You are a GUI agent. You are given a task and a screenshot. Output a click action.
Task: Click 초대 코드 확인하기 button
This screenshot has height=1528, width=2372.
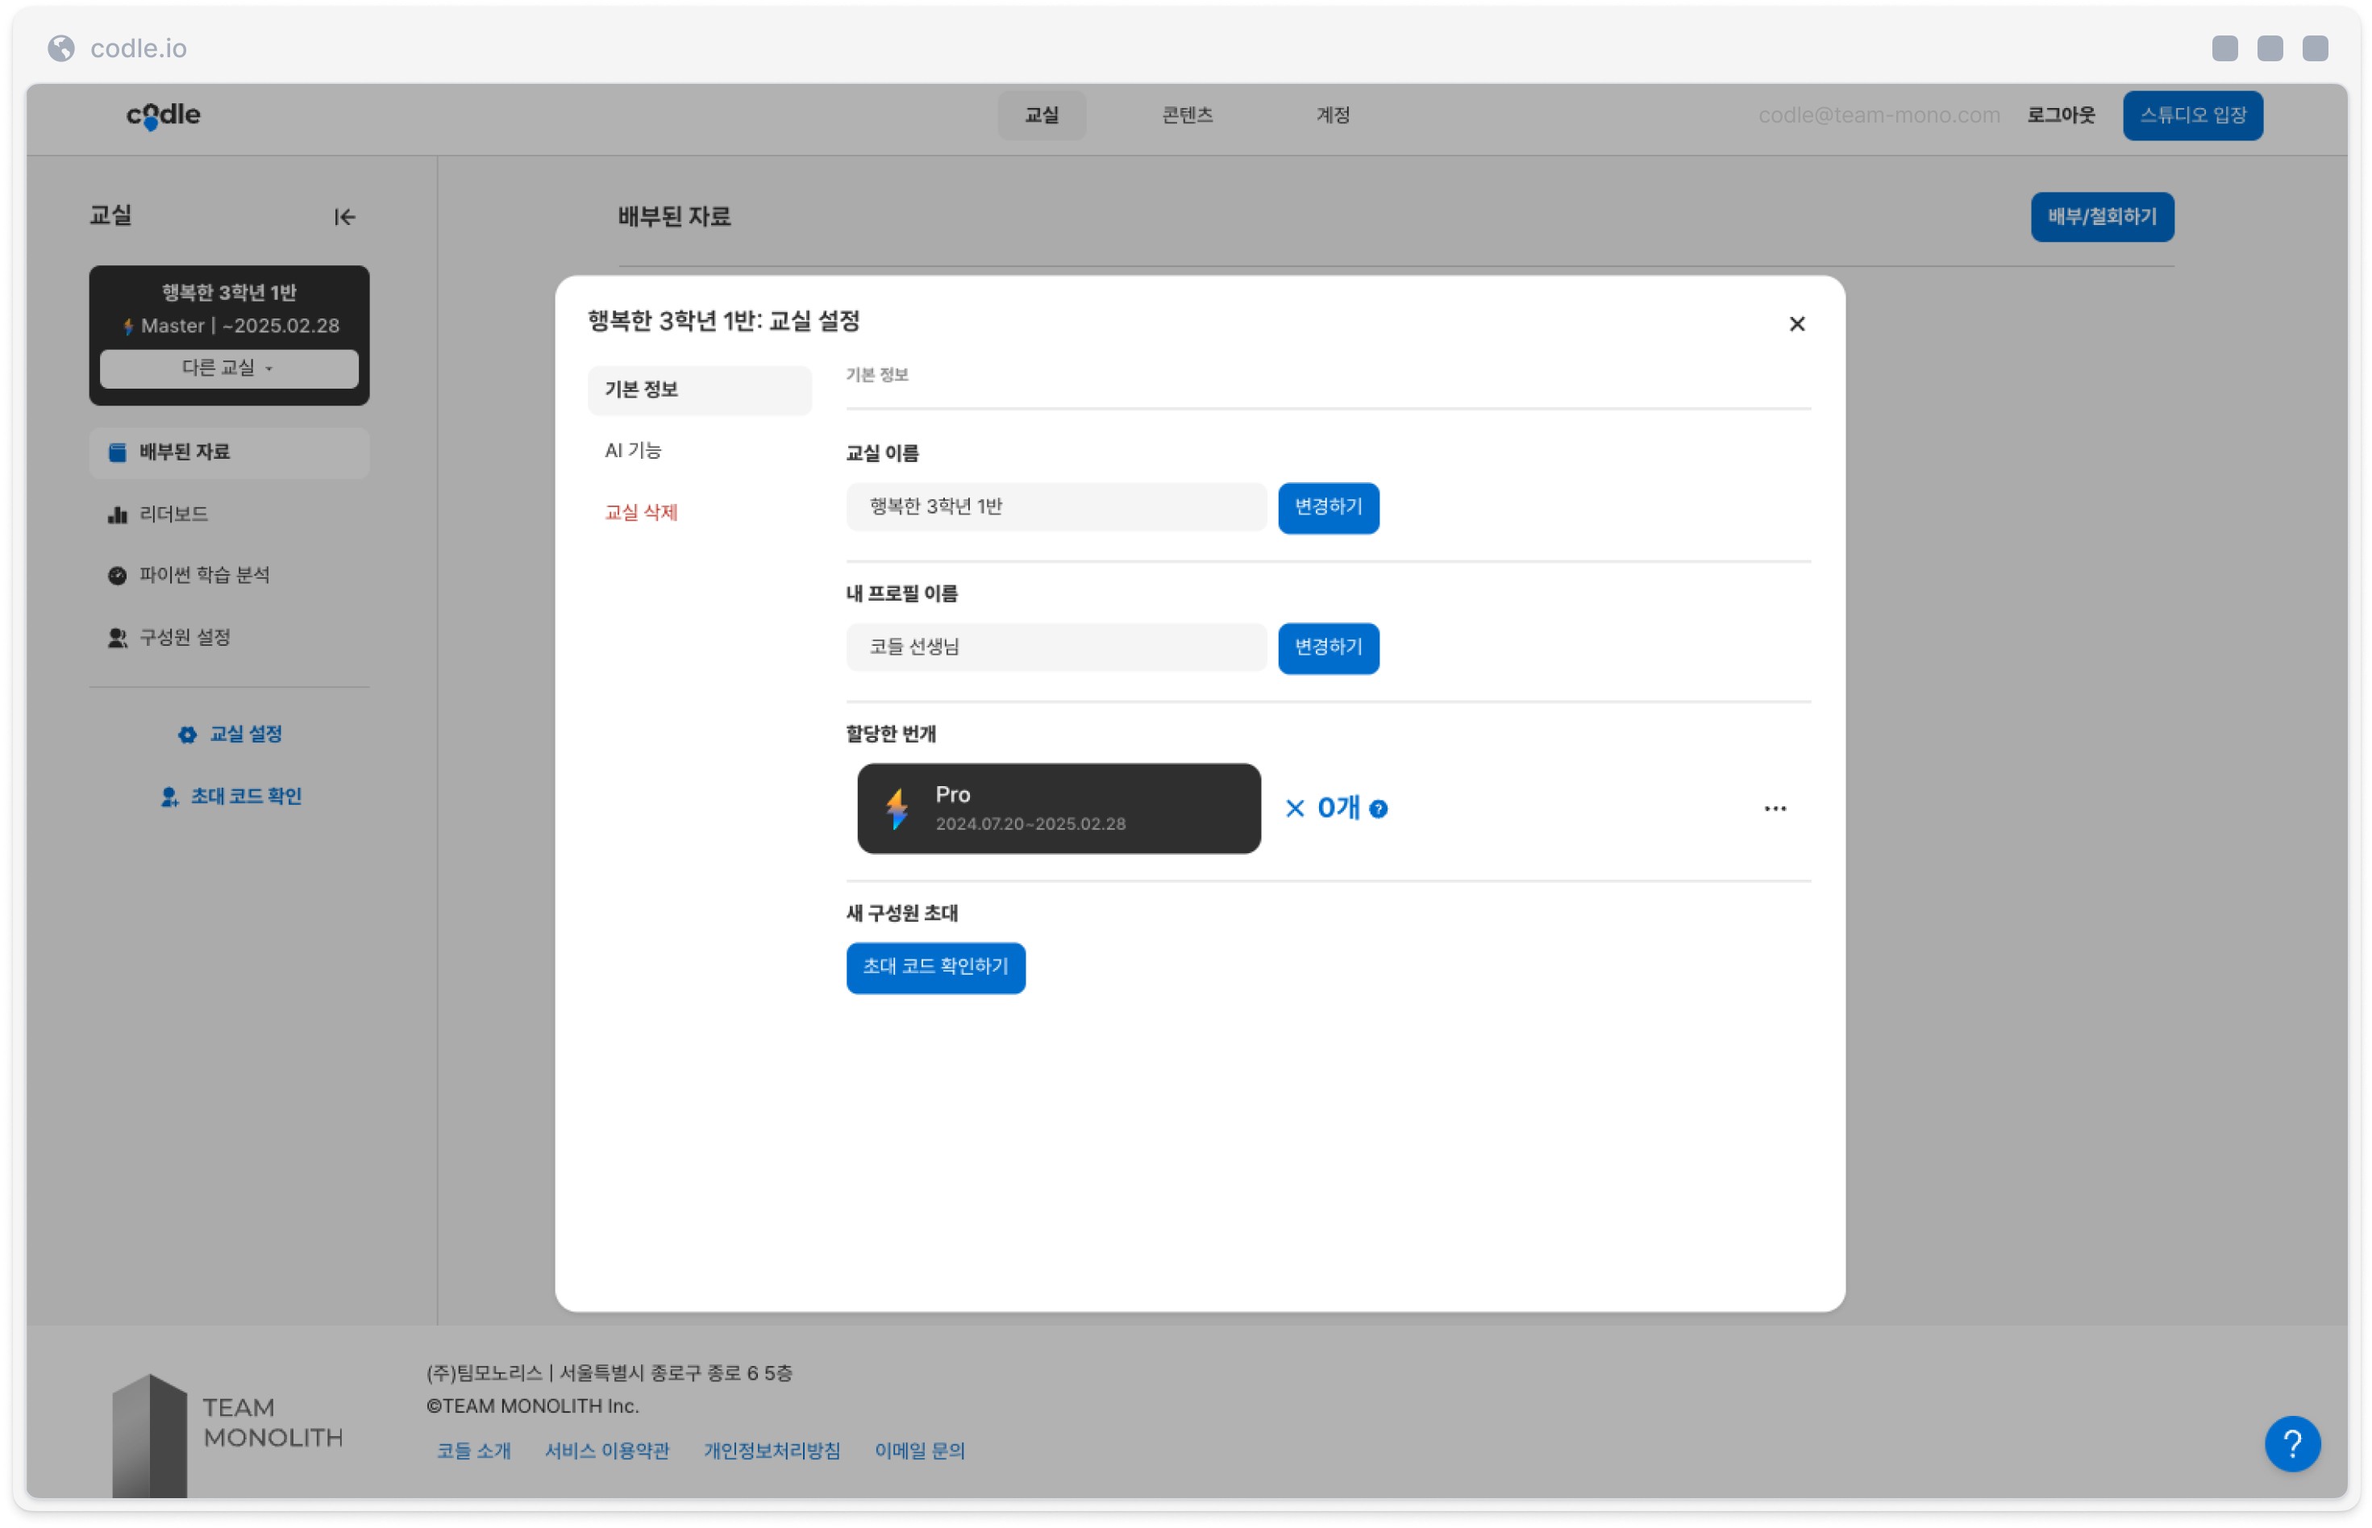pos(934,967)
